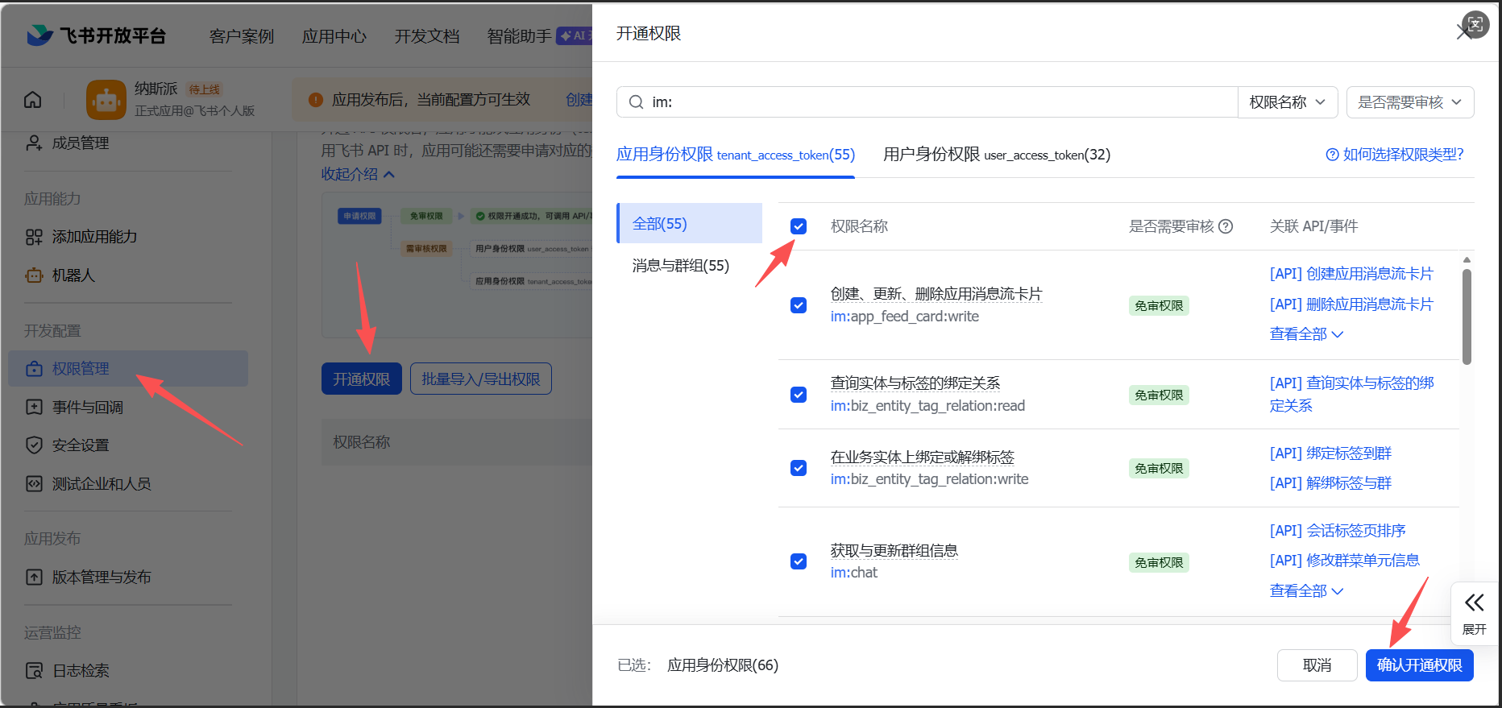Switch to 用户身份权限 user_access_token tab
This screenshot has width=1502, height=708.
(996, 155)
